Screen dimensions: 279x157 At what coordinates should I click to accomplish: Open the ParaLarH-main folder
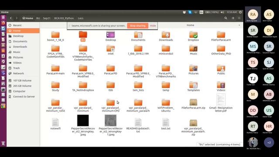coord(55,68)
